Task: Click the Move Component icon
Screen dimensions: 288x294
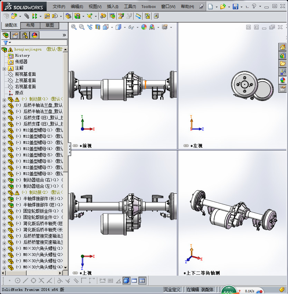Action: coord(55,16)
